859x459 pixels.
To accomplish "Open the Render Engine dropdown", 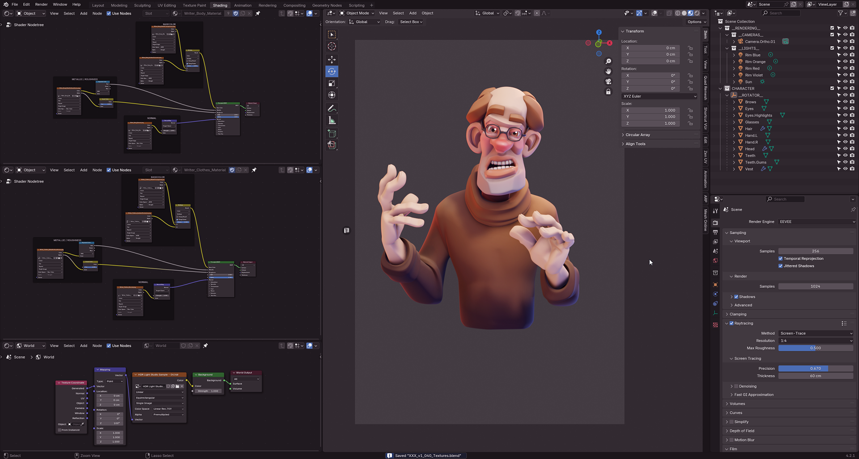I will click(x=816, y=222).
